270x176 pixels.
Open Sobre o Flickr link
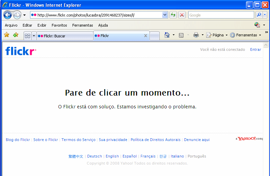pyautogui.click(x=46, y=140)
